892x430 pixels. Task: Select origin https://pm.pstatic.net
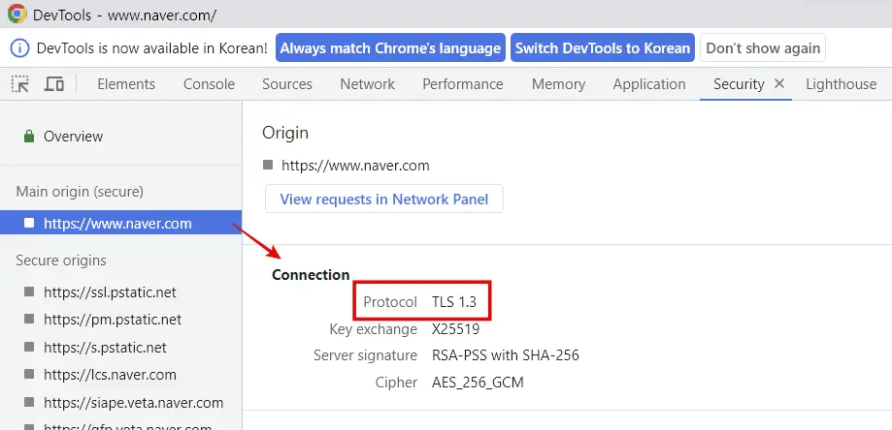point(113,320)
